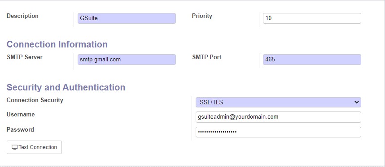Screen dimensions: 385x167
Task: Click the Description label
Action: point(22,16)
